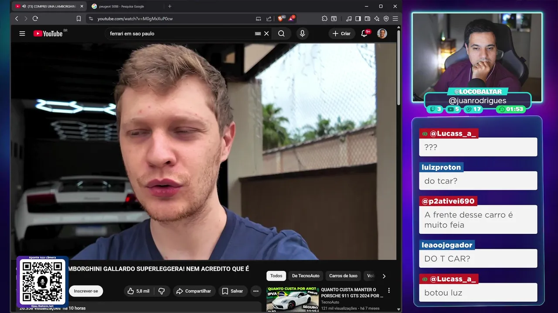Open the Brave Wallet icon
Viewport: 558px width, 313px height.
pyautogui.click(x=367, y=19)
